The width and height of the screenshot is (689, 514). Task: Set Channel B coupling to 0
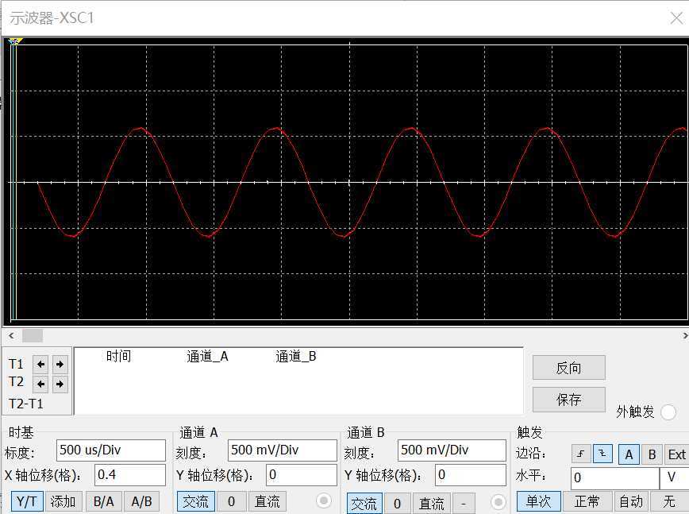(397, 503)
